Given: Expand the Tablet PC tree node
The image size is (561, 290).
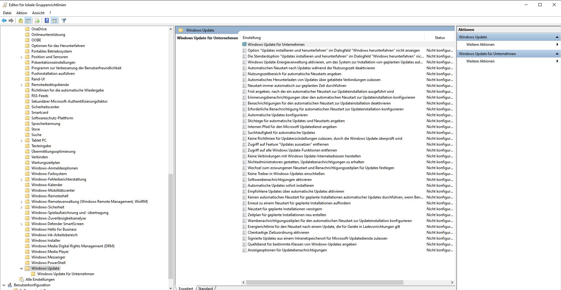Looking at the screenshot, I should [x=21, y=141].
